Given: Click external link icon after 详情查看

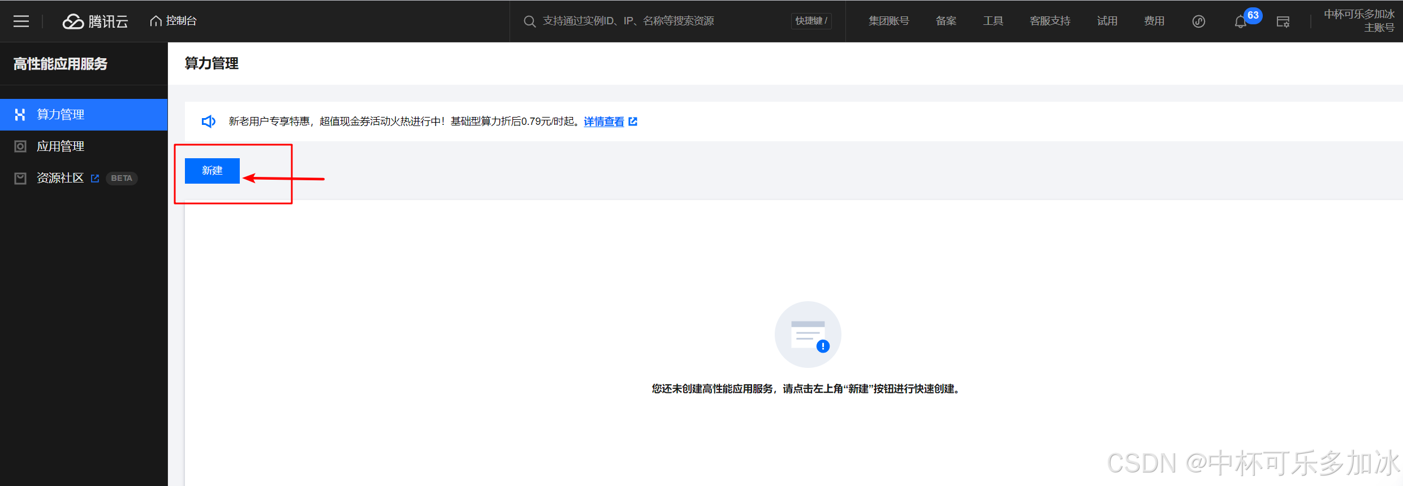Looking at the screenshot, I should coord(633,121).
